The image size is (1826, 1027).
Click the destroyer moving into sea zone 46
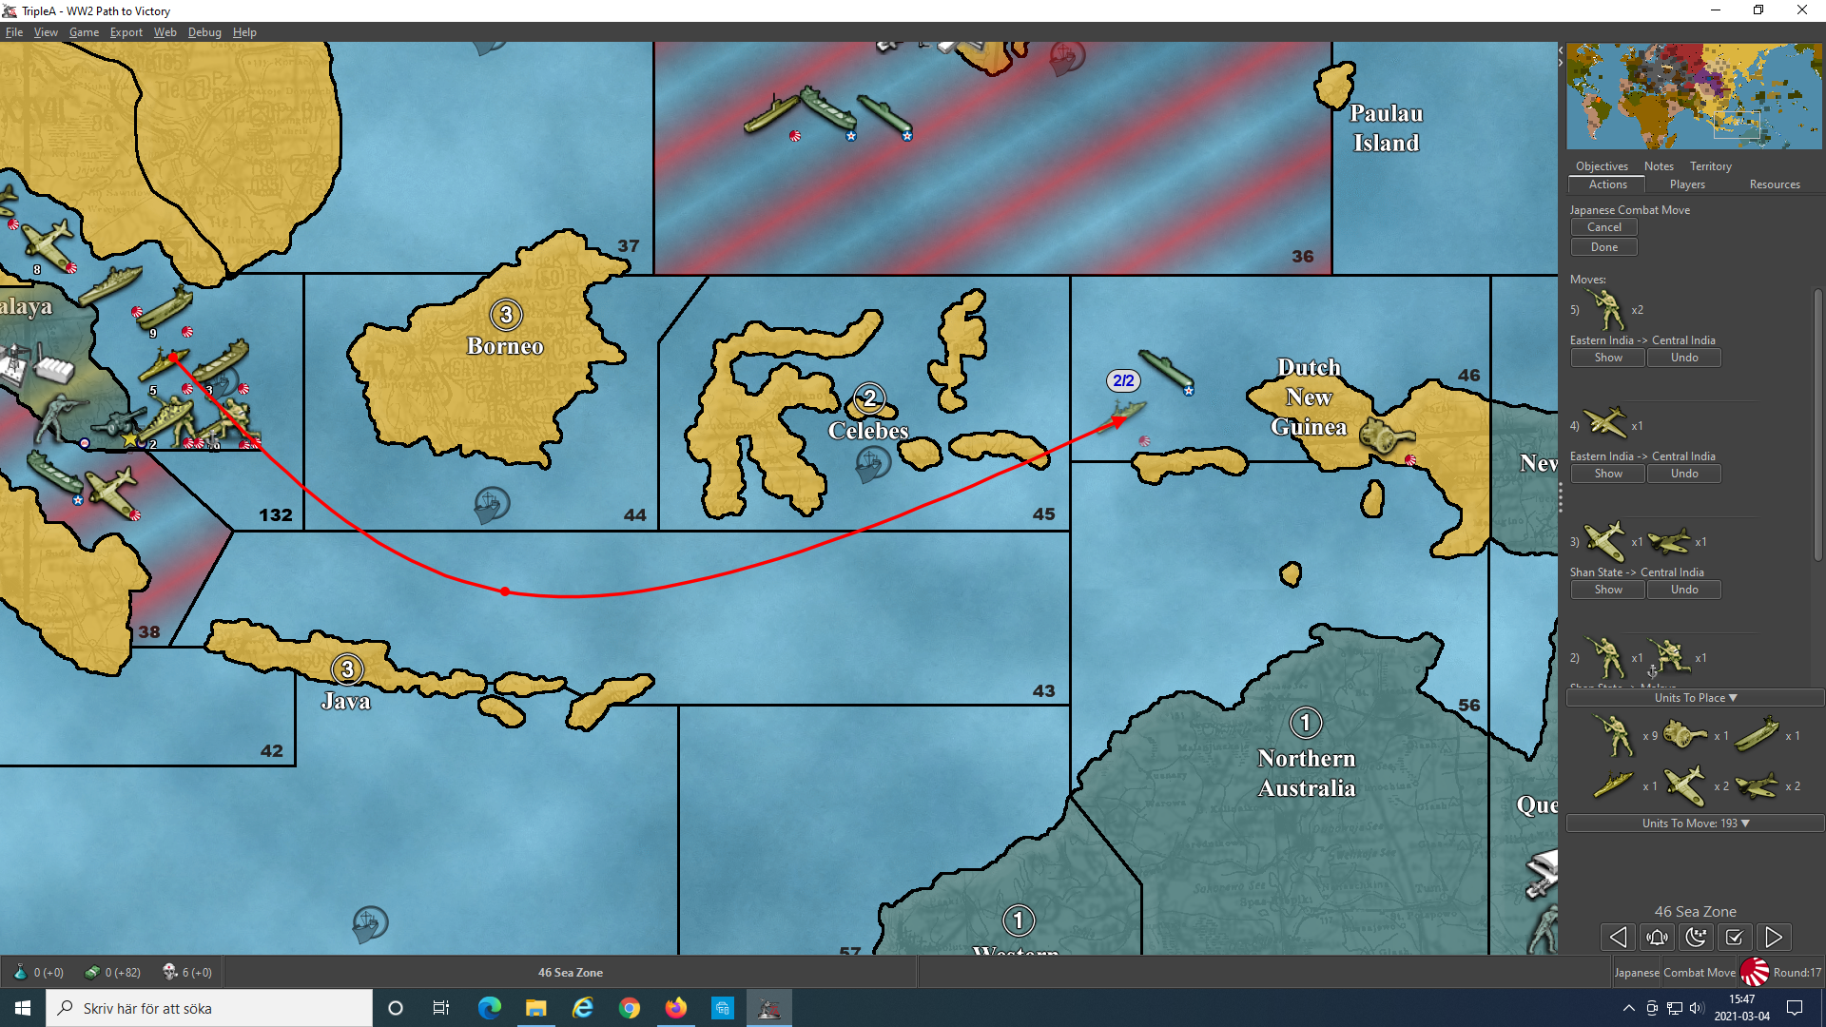[1120, 416]
